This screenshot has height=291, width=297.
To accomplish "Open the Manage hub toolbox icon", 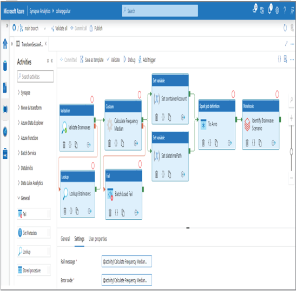I will click(x=5, y=153).
